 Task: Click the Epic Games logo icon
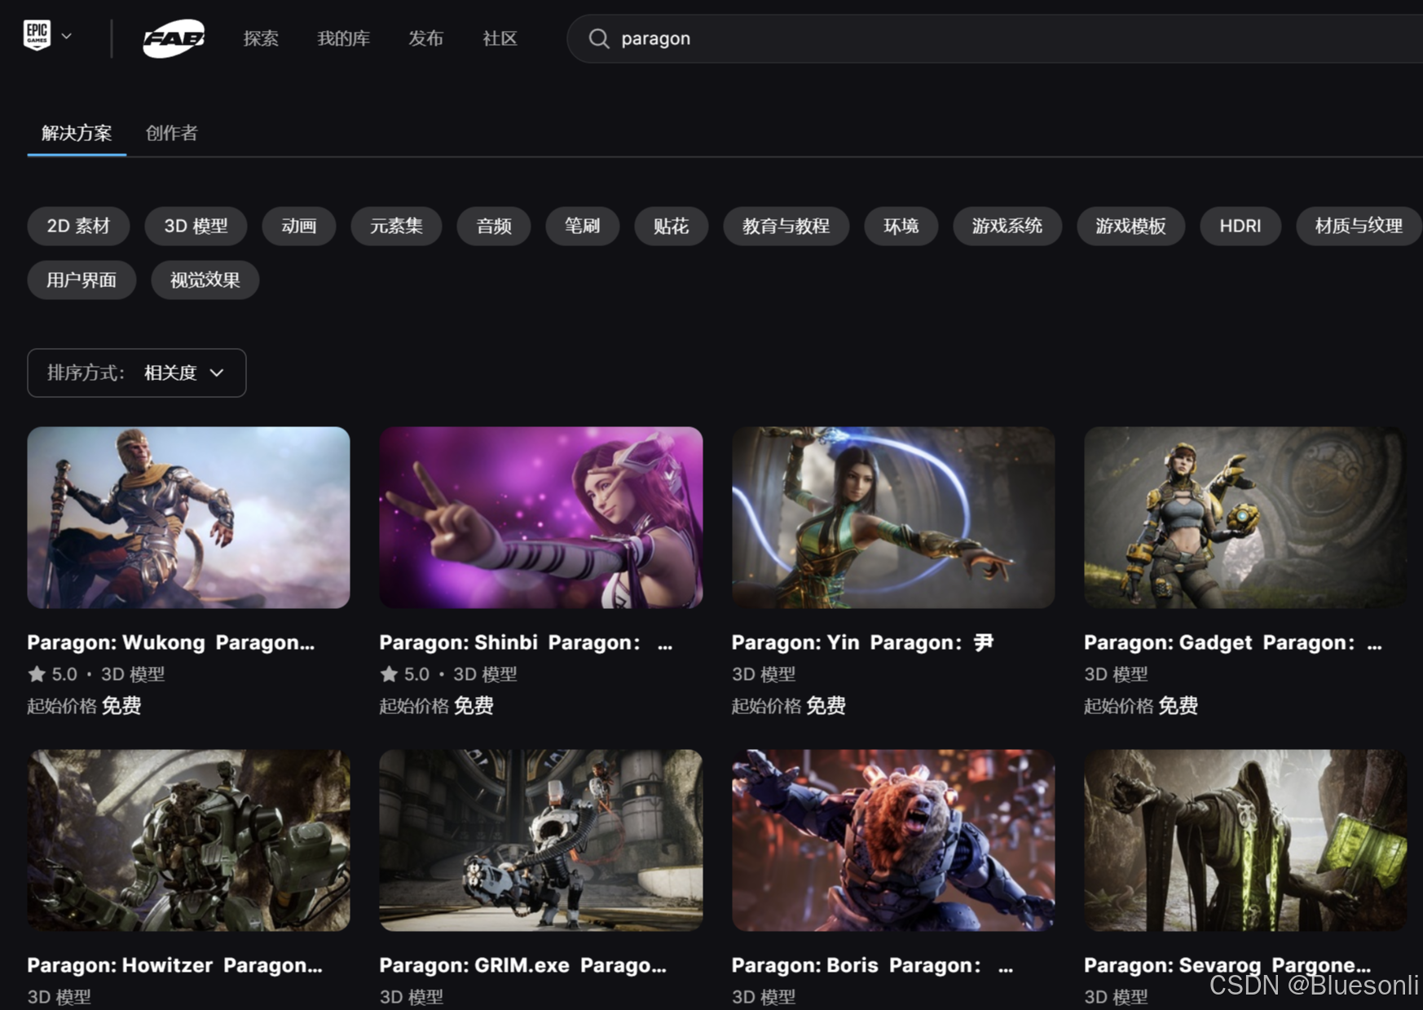point(37,36)
